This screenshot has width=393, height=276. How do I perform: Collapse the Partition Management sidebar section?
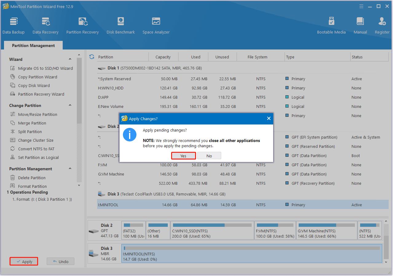[70, 169]
